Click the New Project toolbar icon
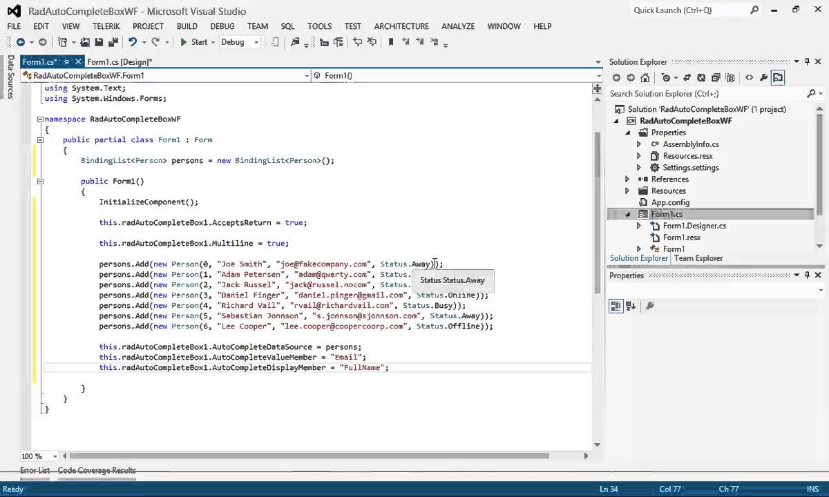Image resolution: width=829 pixels, height=497 pixels. click(62, 42)
